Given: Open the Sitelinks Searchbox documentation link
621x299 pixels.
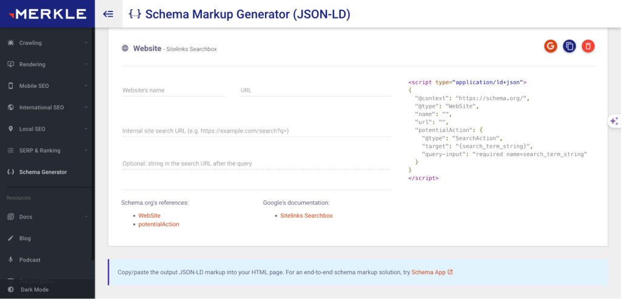Looking at the screenshot, I should [x=306, y=215].
